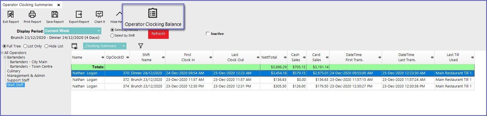The width and height of the screenshot is (487, 116).
Task: Click the view layout eye icon
Action: [x=75, y=46]
